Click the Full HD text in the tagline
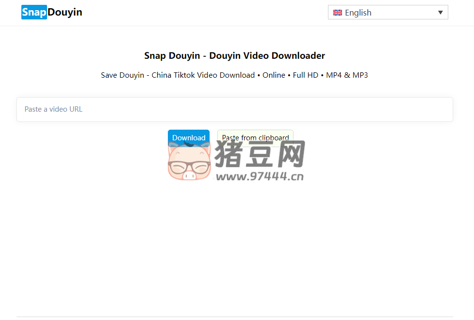The width and height of the screenshot is (474, 320). pos(305,75)
